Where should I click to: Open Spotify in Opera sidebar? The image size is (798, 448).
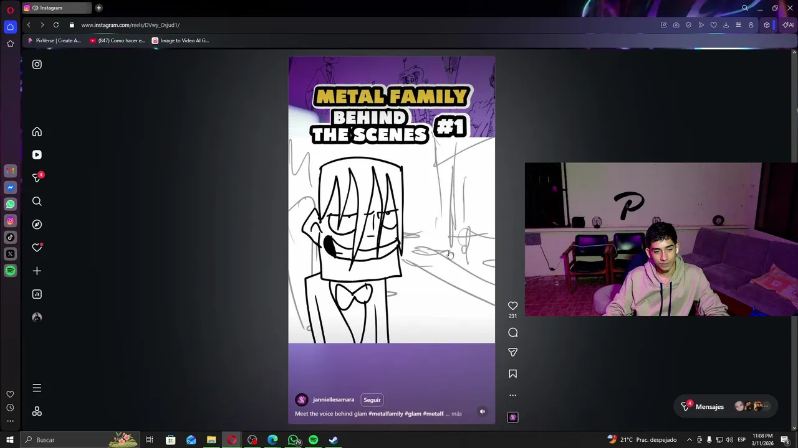(10, 271)
